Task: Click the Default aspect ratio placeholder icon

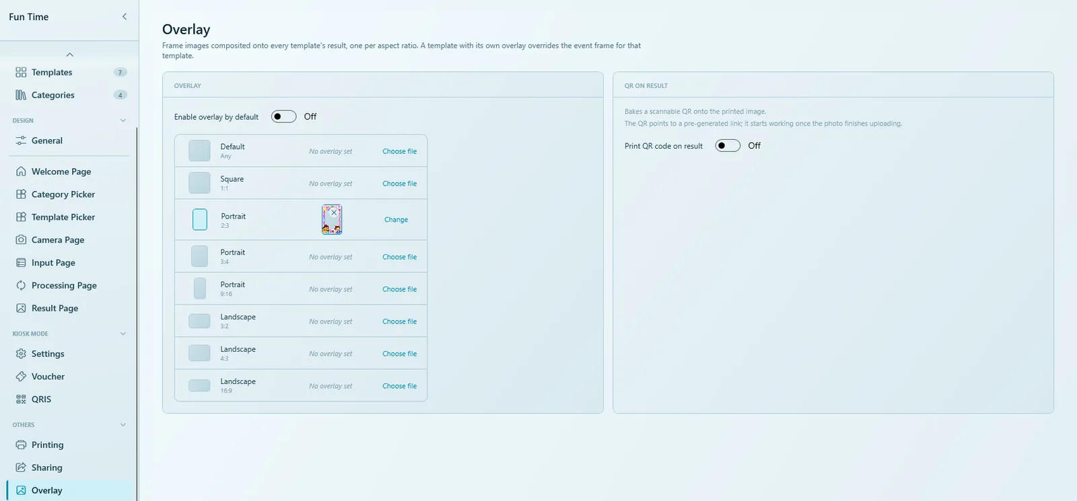Action: pos(199,151)
